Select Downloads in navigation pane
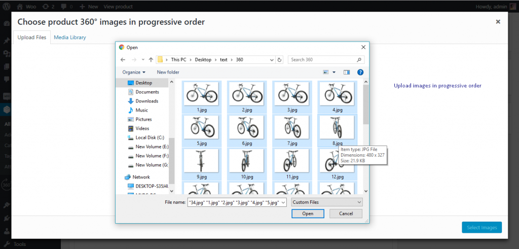The height and width of the screenshot is (249, 519). click(x=147, y=101)
